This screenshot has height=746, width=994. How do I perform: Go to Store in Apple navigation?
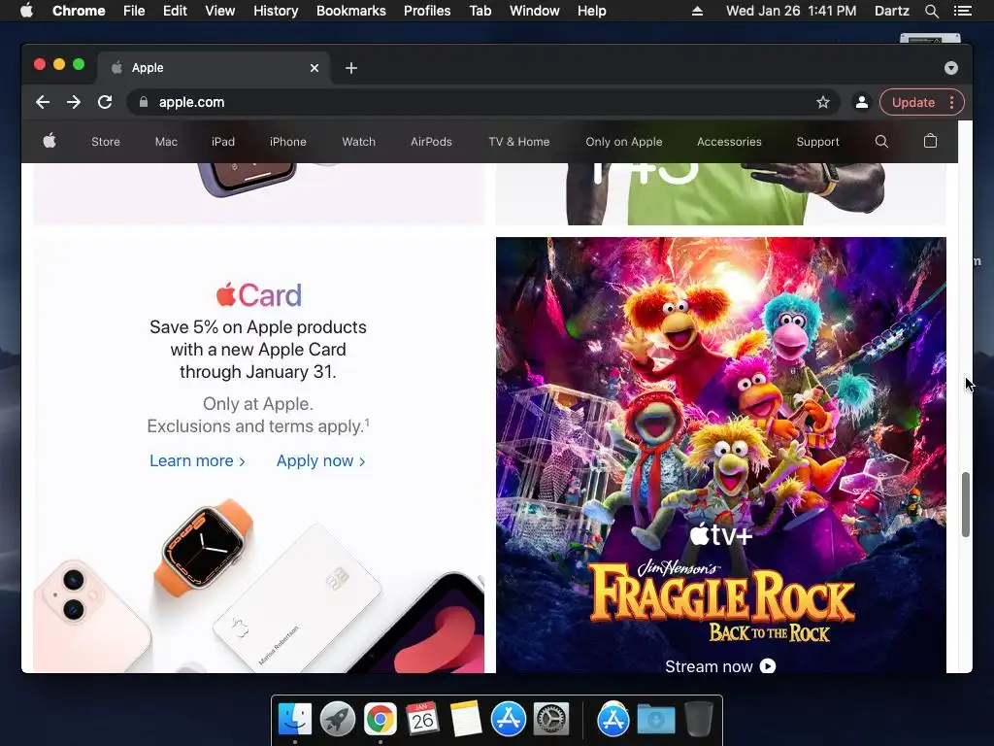pos(106,142)
